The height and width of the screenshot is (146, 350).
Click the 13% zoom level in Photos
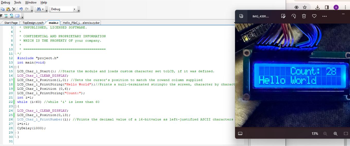click(x=315, y=133)
